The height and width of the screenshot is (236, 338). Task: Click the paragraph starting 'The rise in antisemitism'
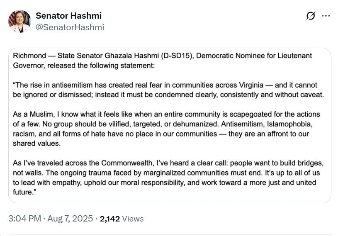pos(168,90)
